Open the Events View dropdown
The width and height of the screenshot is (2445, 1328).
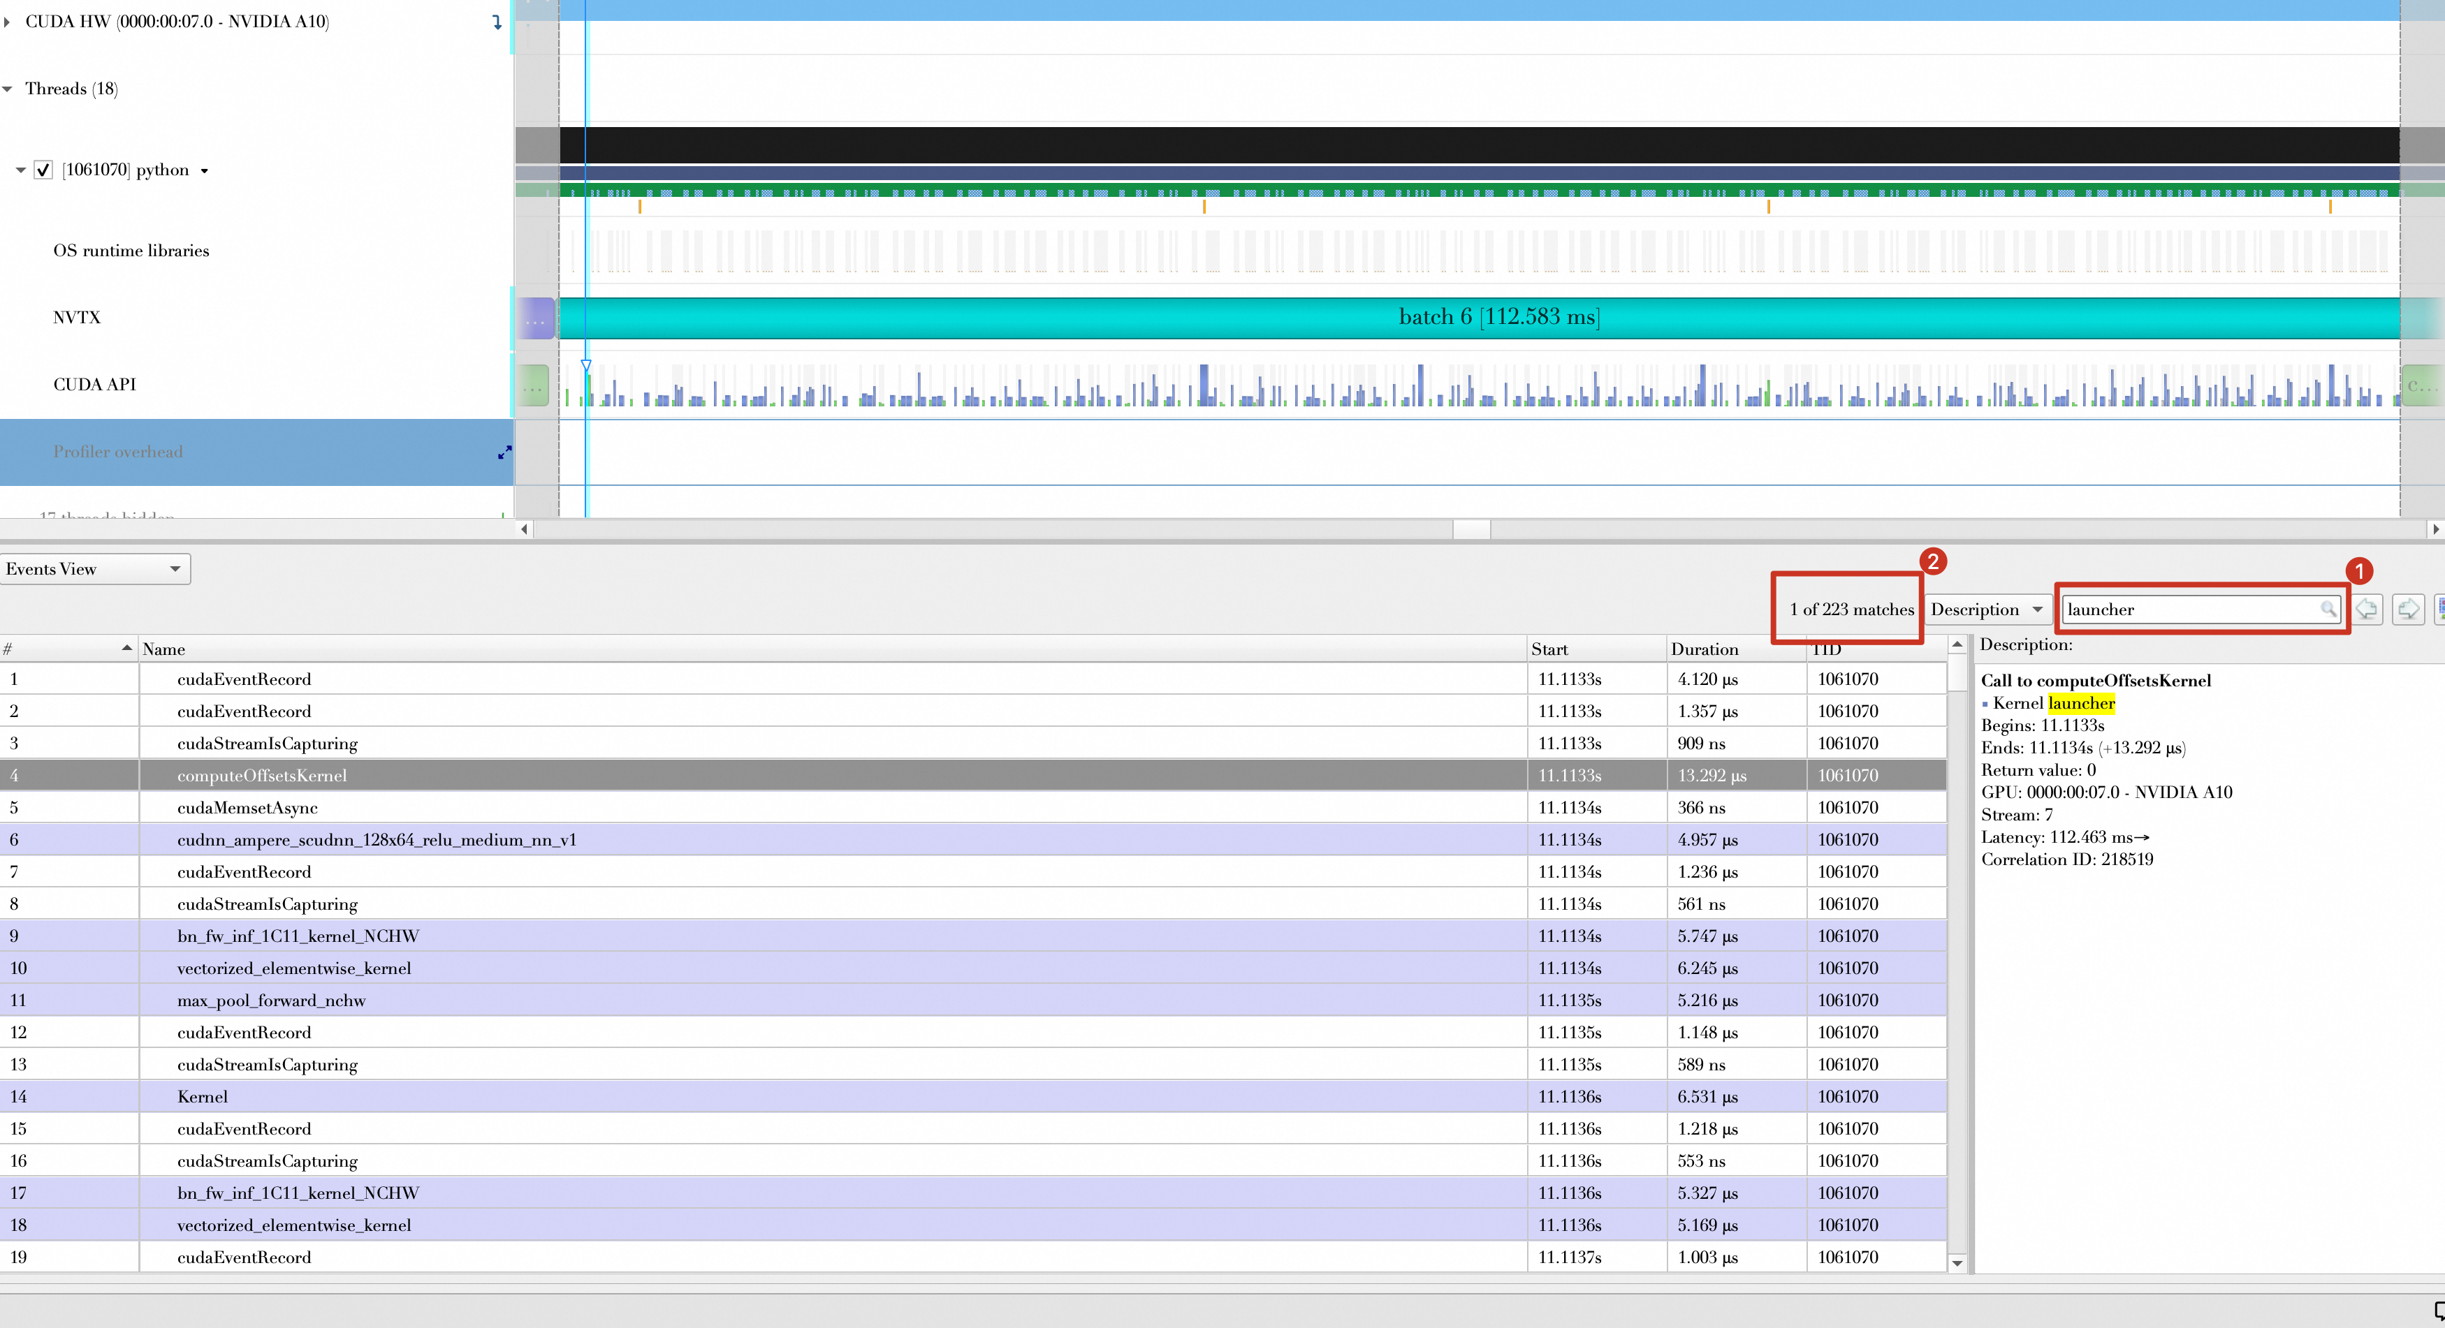(95, 569)
